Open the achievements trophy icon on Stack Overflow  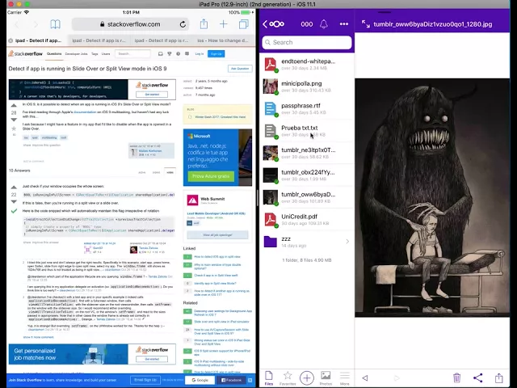point(169,54)
